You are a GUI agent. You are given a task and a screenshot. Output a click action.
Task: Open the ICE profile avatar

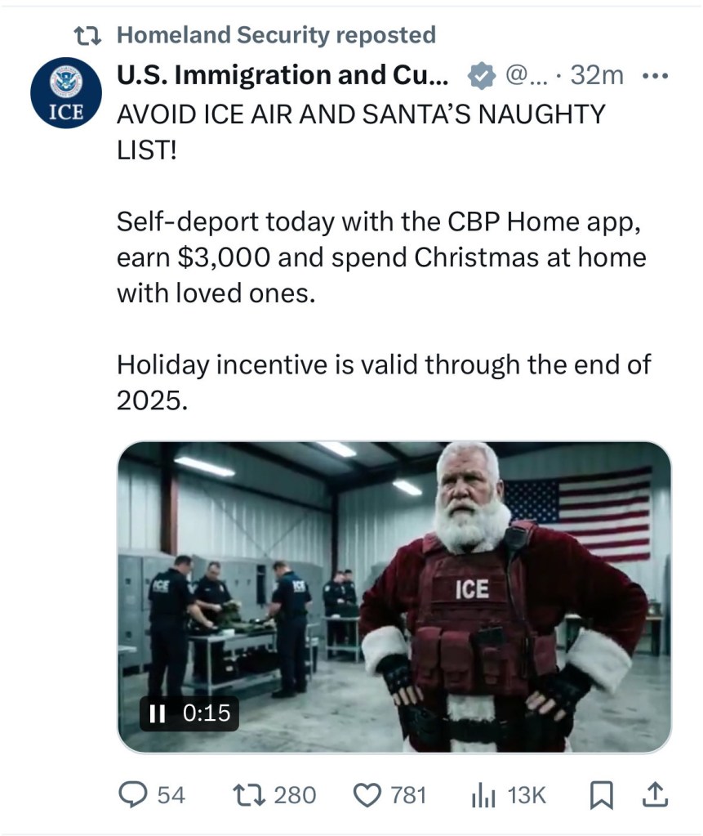click(66, 93)
